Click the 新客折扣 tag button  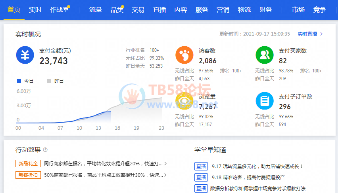coord(28,175)
